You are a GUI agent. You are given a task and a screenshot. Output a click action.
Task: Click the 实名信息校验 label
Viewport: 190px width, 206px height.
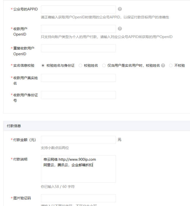click(x=24, y=65)
